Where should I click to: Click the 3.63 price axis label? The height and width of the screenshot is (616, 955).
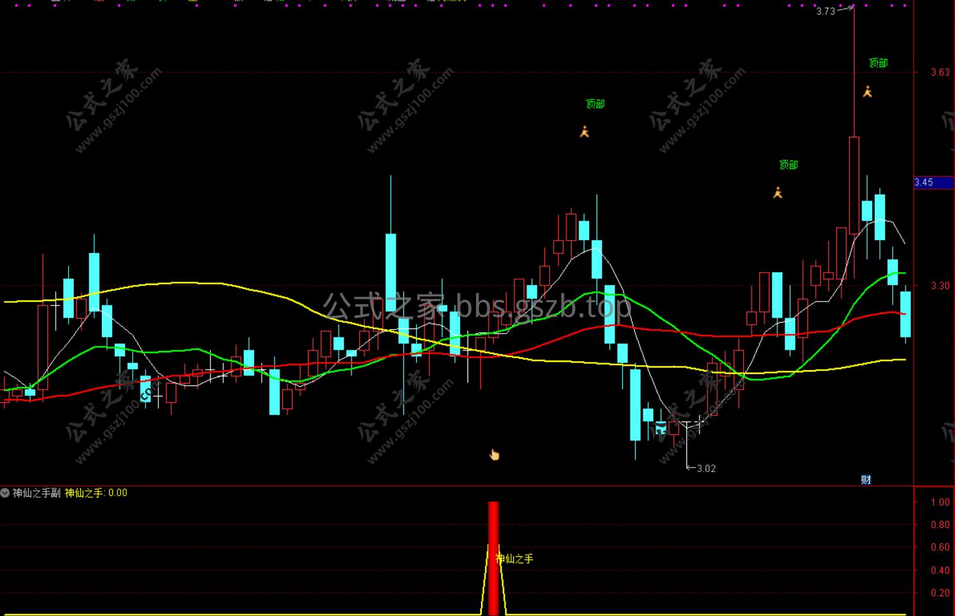pyautogui.click(x=940, y=73)
